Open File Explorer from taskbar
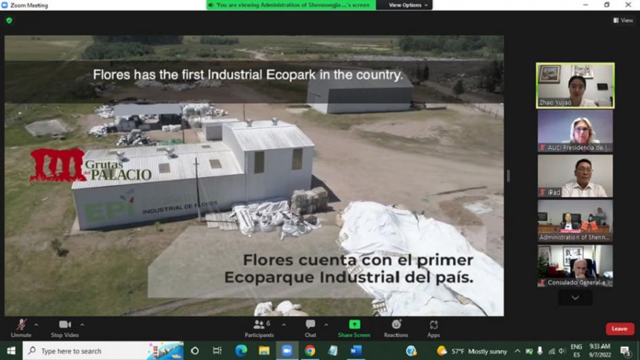The height and width of the screenshot is (360, 640). (x=263, y=351)
